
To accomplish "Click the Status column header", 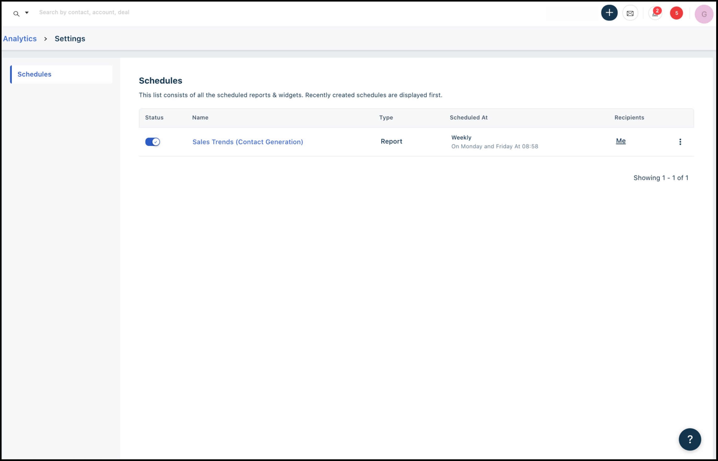I will pos(154,118).
